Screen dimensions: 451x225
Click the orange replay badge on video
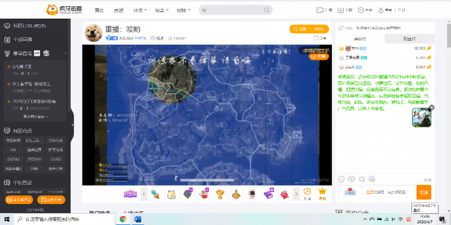(319, 56)
